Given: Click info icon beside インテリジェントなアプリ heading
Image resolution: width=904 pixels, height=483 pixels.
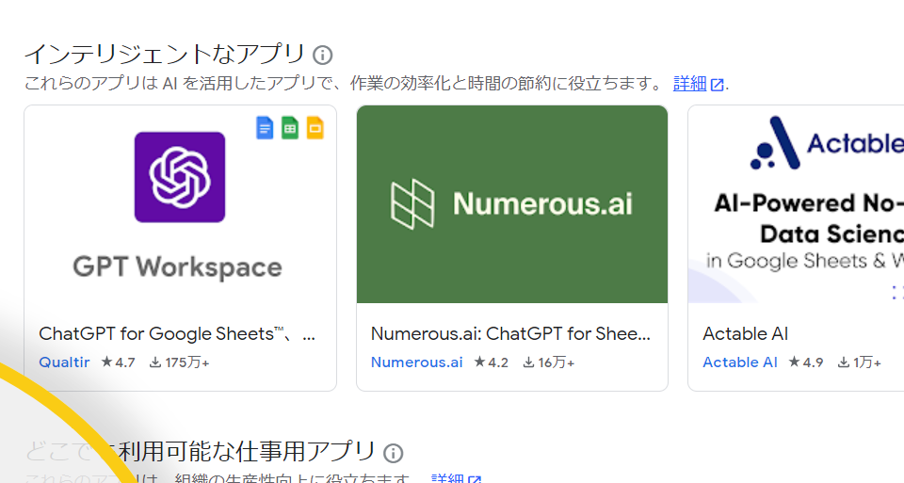Looking at the screenshot, I should (323, 54).
